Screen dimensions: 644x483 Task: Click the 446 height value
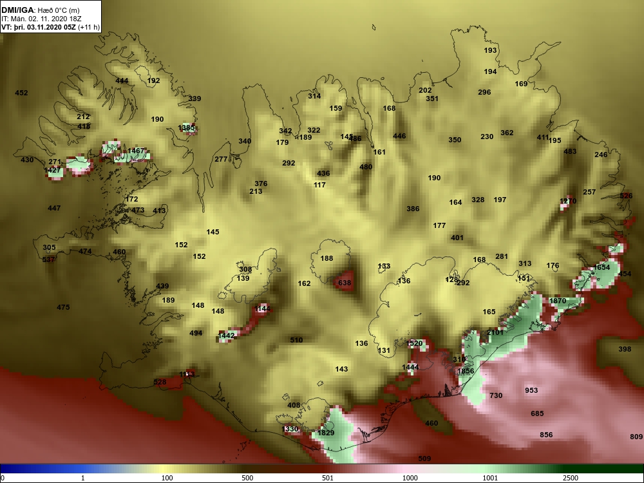[399, 136]
